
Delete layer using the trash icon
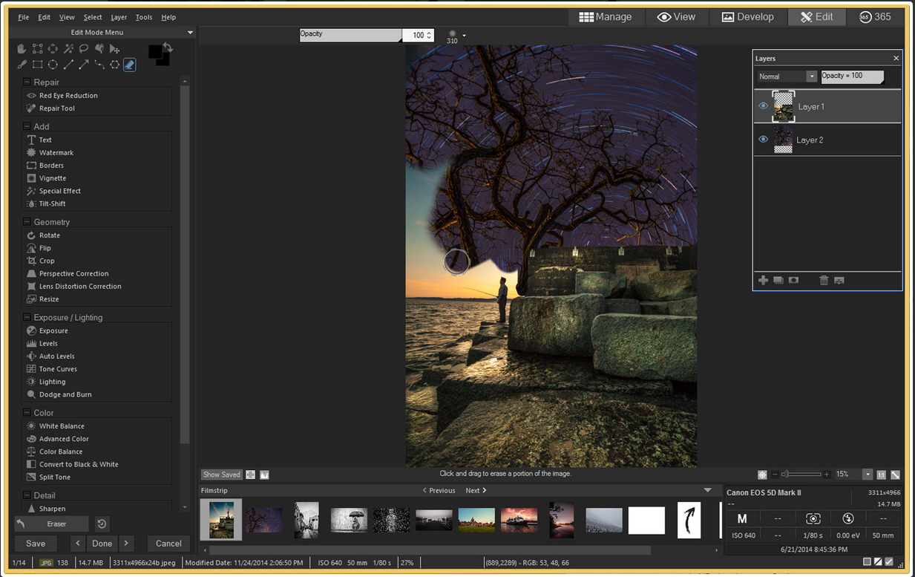pyautogui.click(x=823, y=280)
